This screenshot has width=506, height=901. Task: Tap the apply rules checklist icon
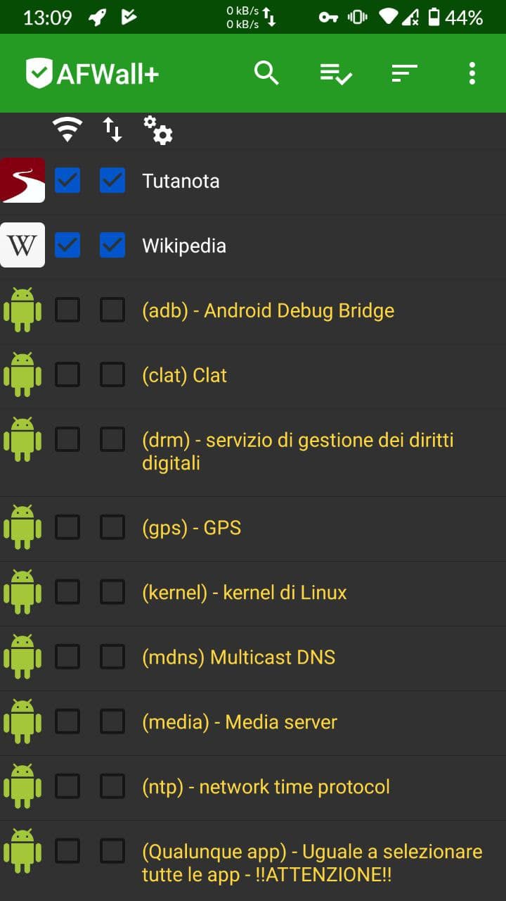click(335, 73)
